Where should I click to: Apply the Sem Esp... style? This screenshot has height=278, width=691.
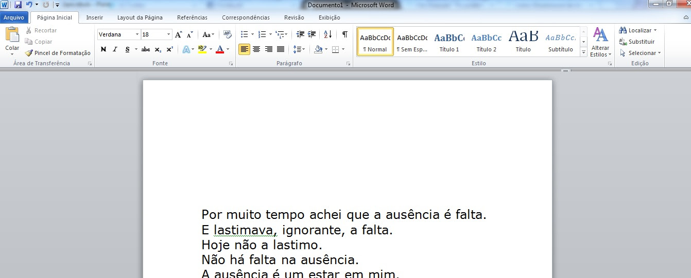pos(412,42)
